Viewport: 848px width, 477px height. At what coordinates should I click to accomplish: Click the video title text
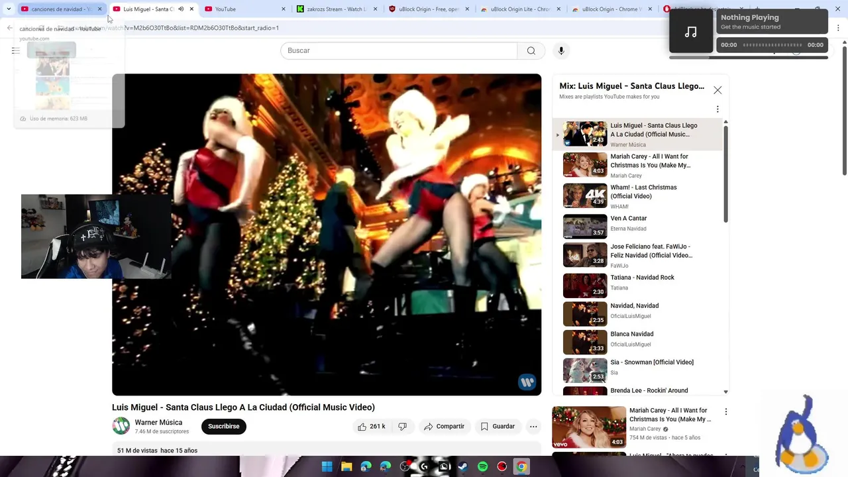click(243, 407)
